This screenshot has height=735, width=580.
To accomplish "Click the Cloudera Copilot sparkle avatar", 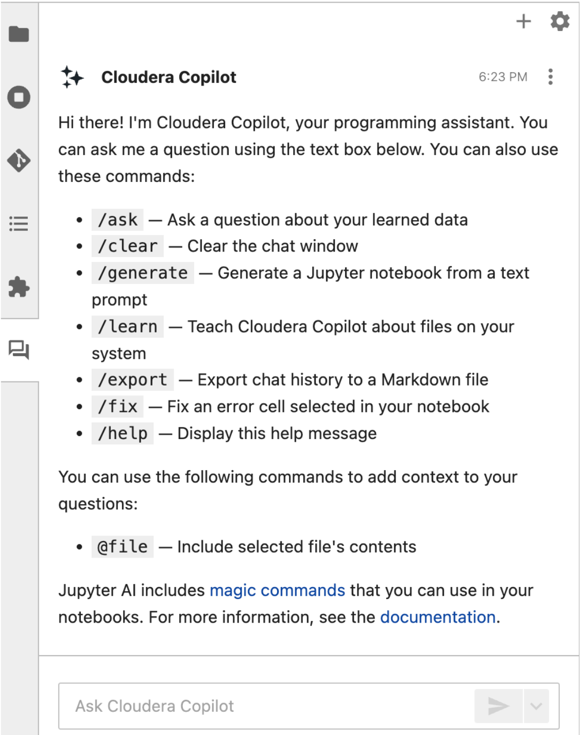I will (72, 77).
